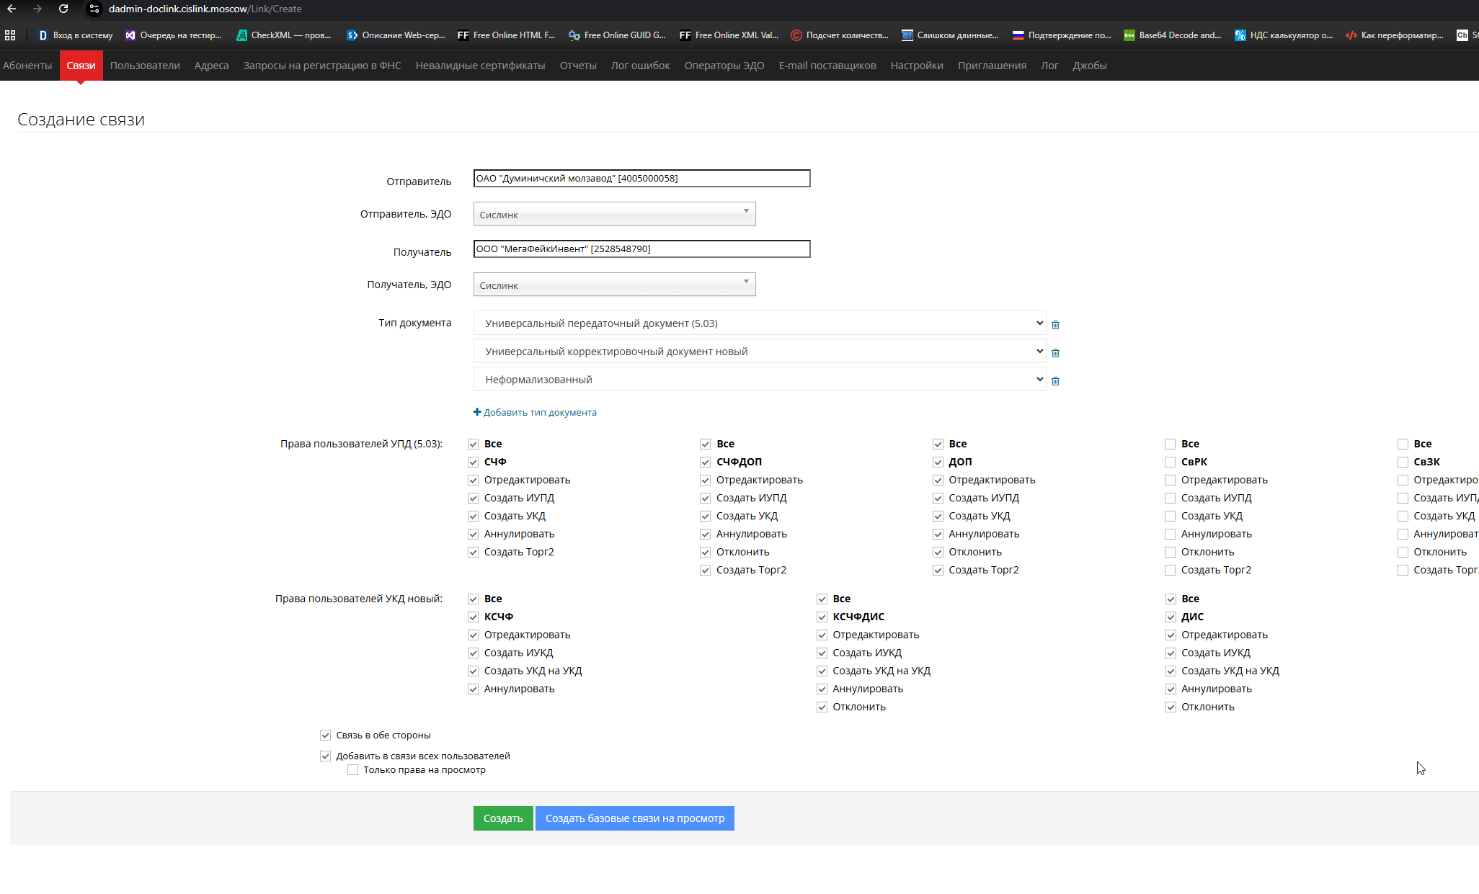Open the CheckXML bookmark

coord(284,35)
